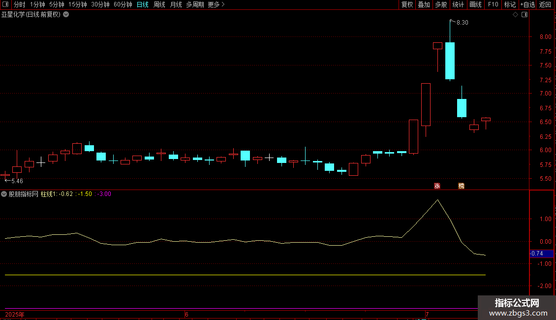The height and width of the screenshot is (320, 556).
Task: Switch to 周线 weekly chart
Action: pos(159,4)
